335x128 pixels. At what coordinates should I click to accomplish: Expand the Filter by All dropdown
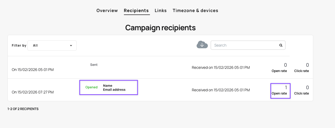click(52, 46)
